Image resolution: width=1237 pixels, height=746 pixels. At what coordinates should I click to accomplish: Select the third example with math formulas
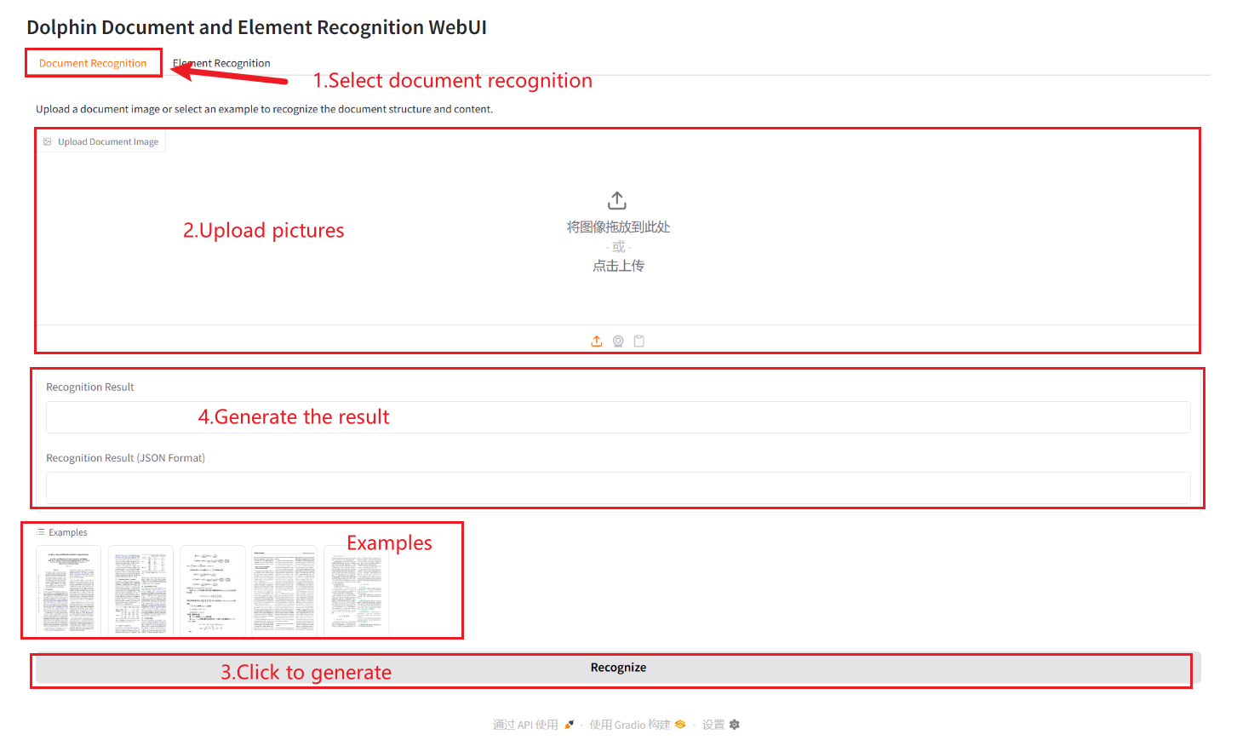pos(213,591)
